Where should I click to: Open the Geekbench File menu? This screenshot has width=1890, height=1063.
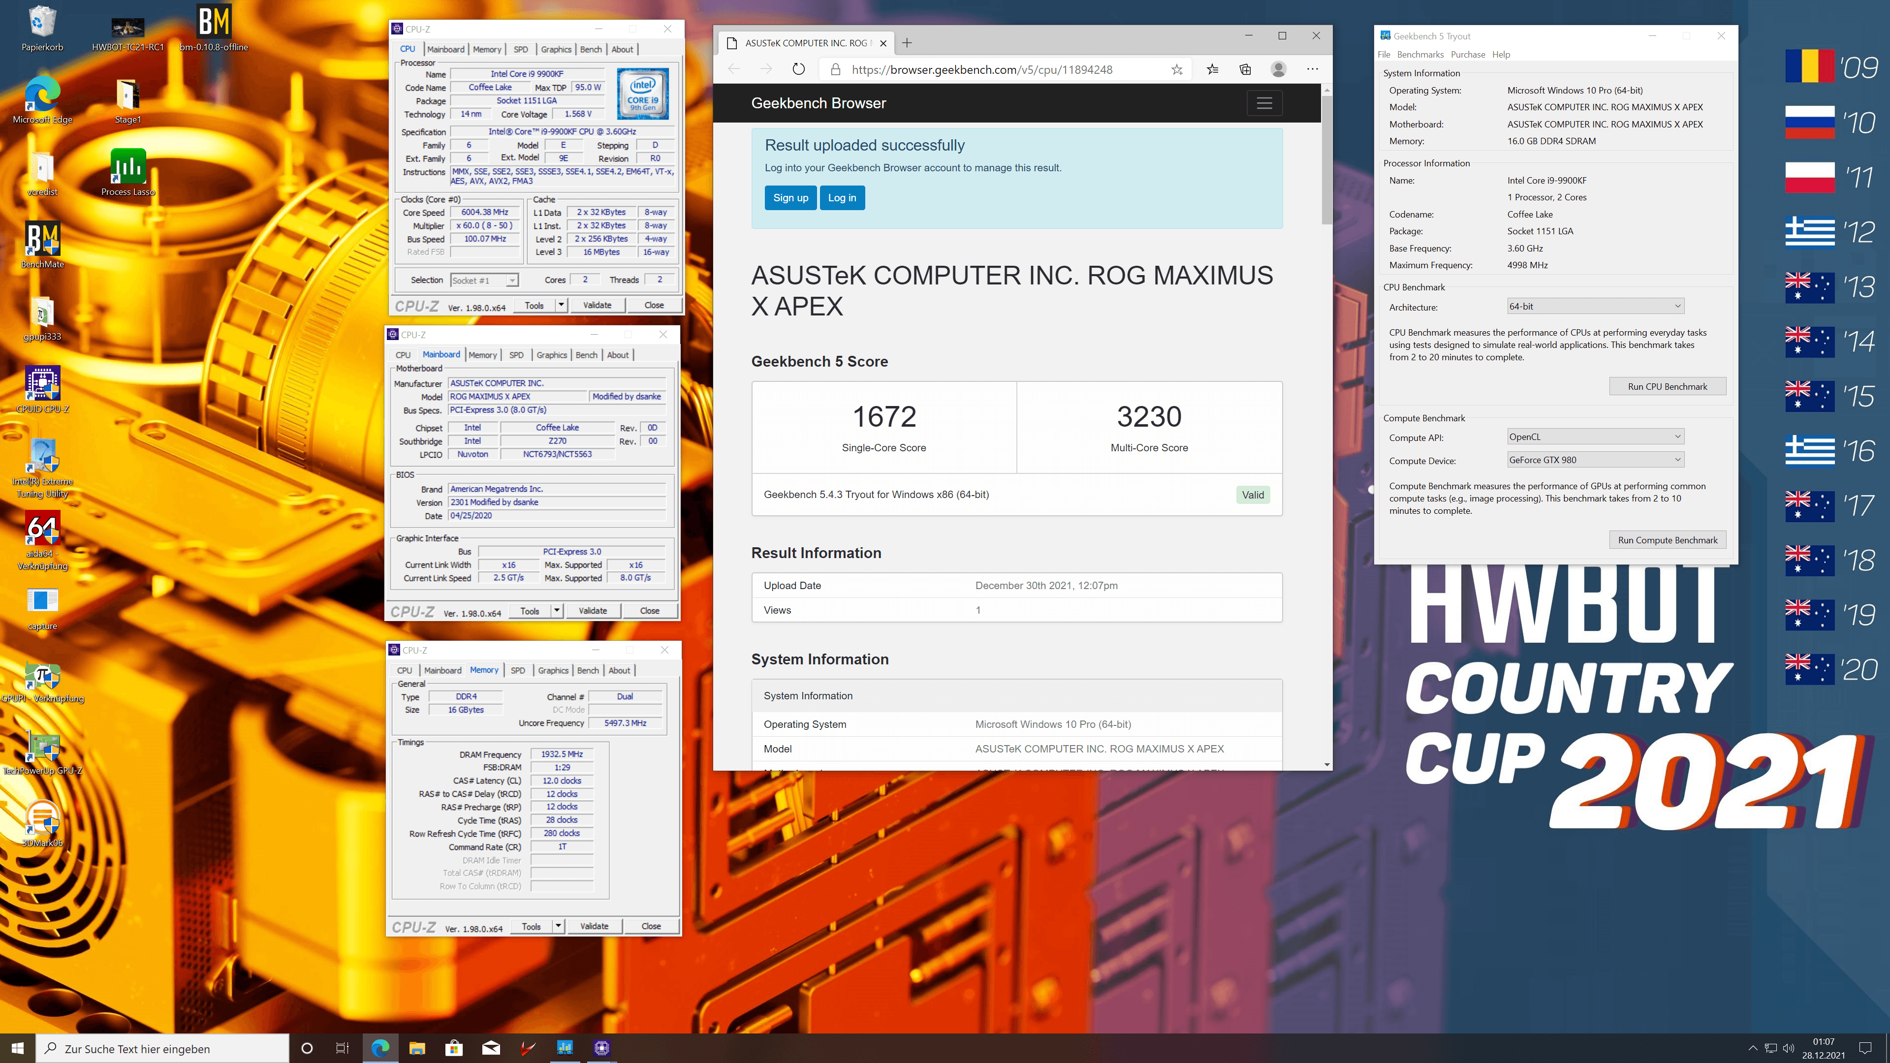pyautogui.click(x=1384, y=54)
